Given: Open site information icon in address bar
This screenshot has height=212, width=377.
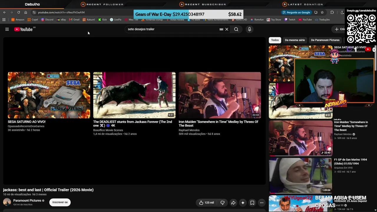Looking at the screenshot, I should 34,12.
